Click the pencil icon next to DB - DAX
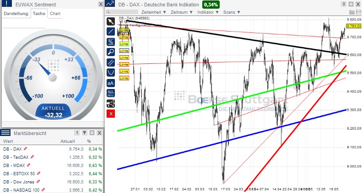362x193 pixels. pos(25,149)
